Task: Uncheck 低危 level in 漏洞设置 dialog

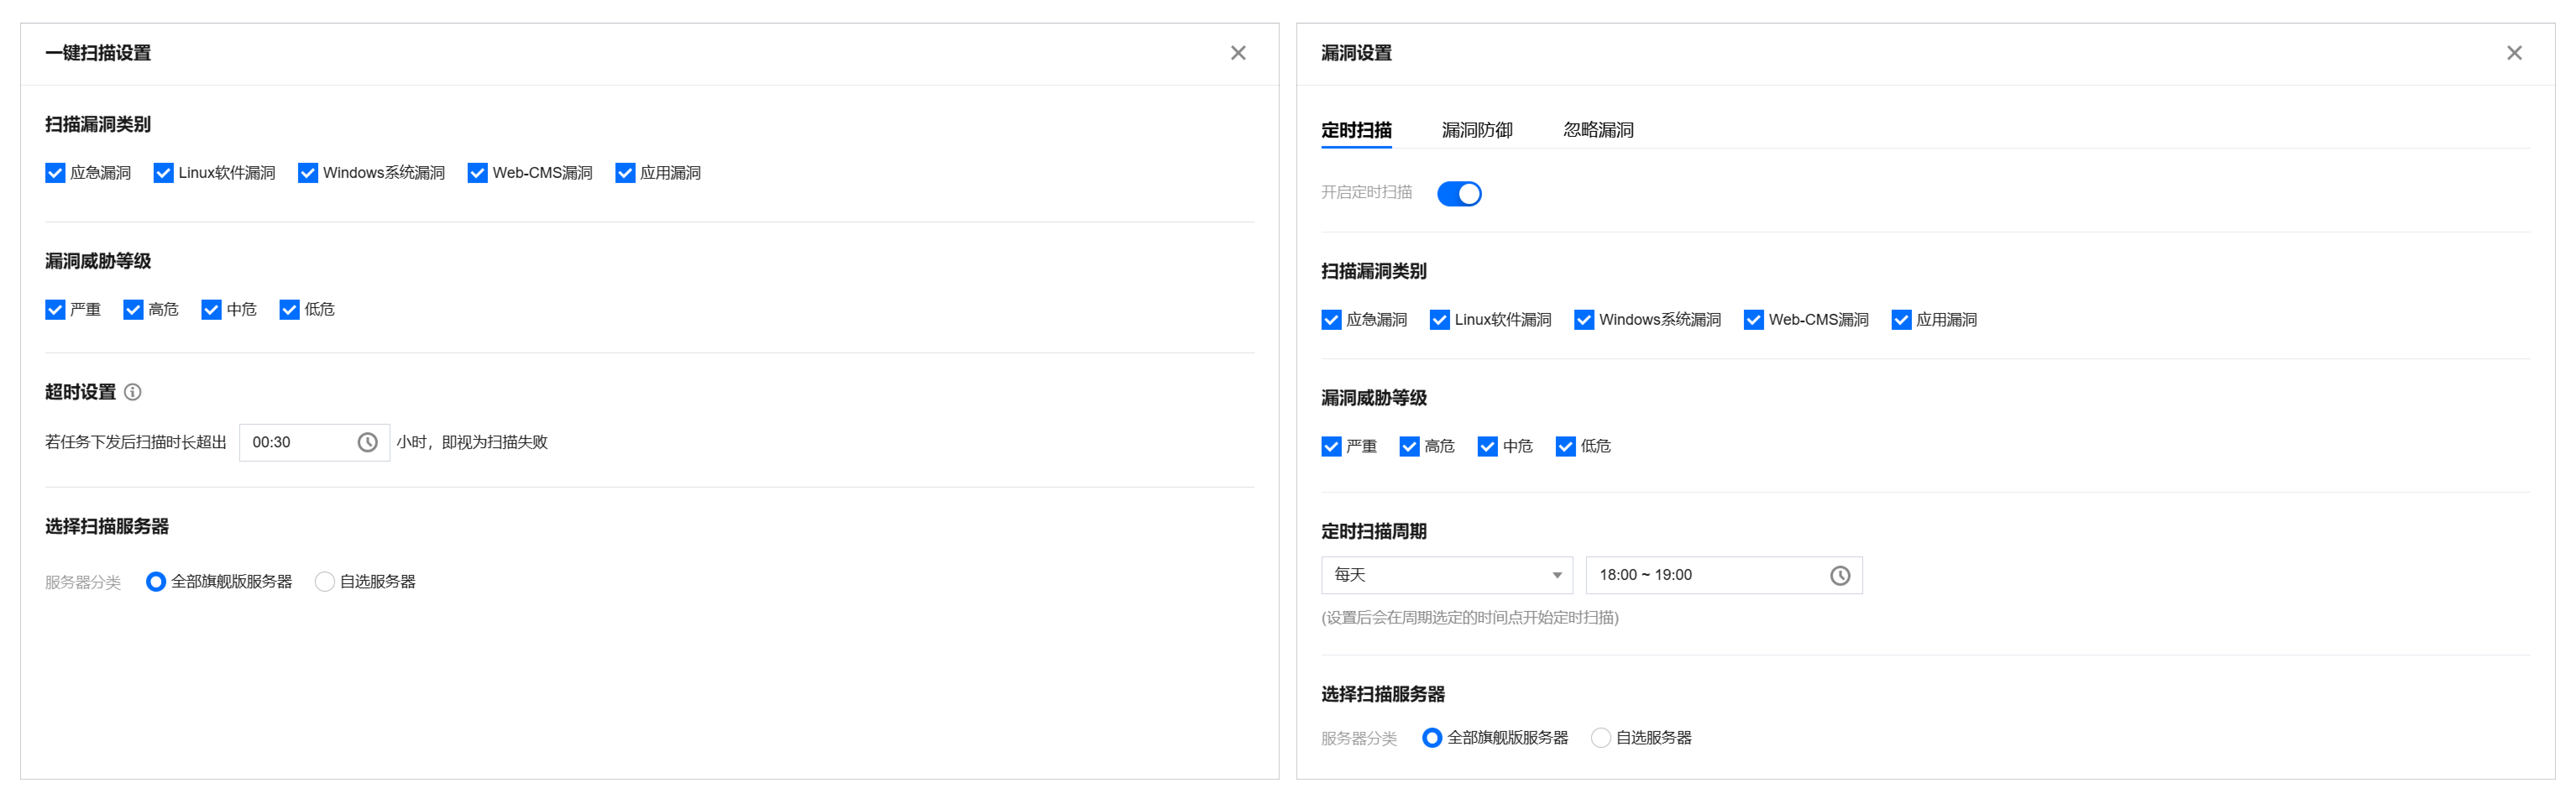Action: coord(1565,447)
